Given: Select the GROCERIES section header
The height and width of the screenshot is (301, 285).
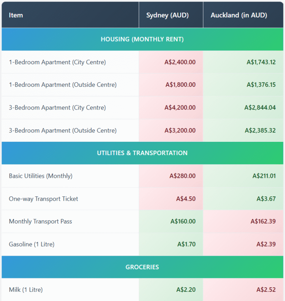Looking at the screenshot, I should click(x=142, y=267).
